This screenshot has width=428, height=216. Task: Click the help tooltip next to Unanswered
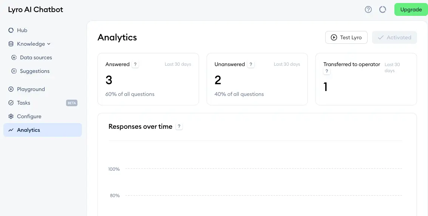(x=250, y=64)
